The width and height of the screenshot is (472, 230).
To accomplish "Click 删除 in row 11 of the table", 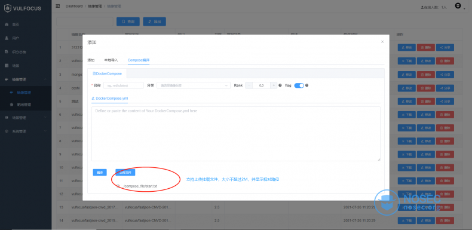I will pyautogui.click(x=445, y=180).
